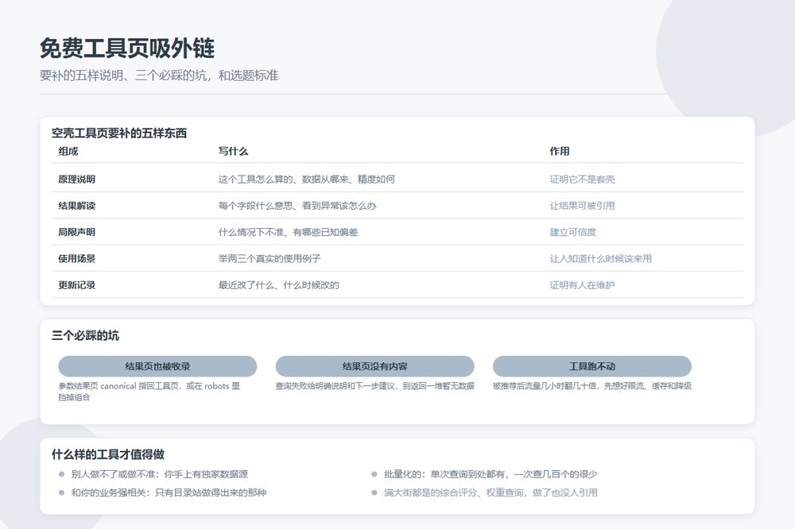795x529 pixels.
Task: Click the 作用 column header
Action: point(560,151)
